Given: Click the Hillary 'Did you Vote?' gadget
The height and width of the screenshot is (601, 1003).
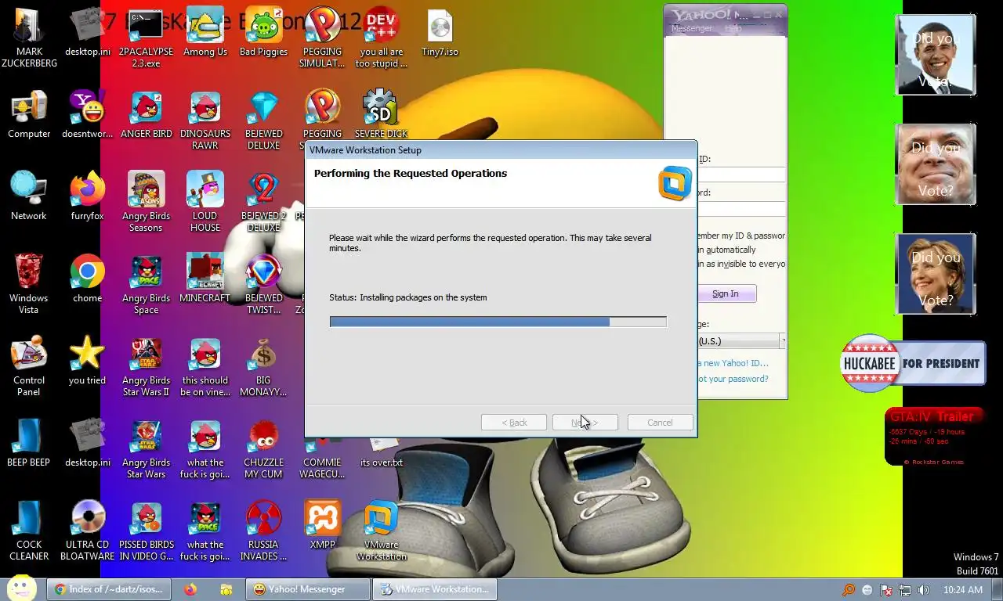Looking at the screenshot, I should click(936, 274).
